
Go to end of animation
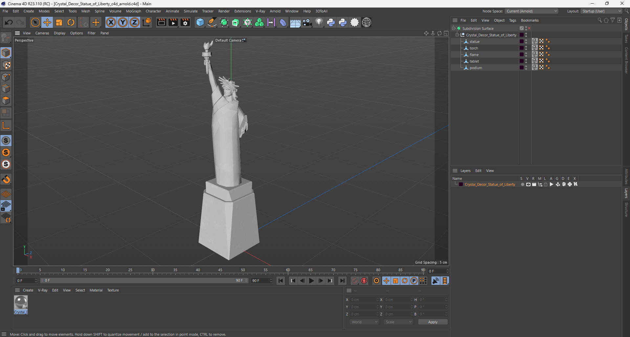click(342, 281)
